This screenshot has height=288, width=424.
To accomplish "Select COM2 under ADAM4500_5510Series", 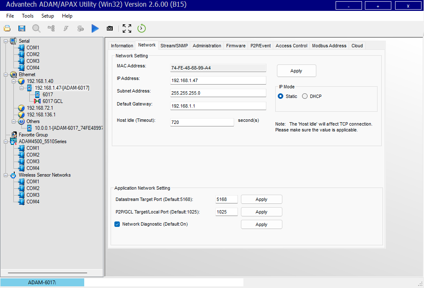I will [33, 155].
